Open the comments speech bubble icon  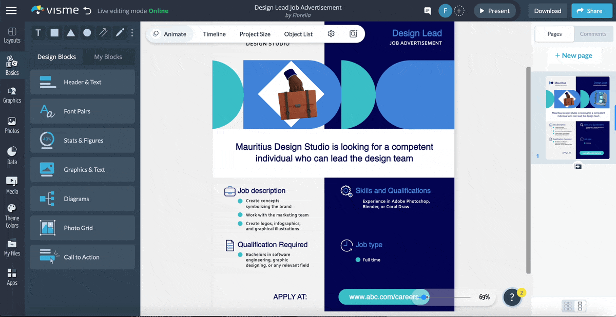(x=427, y=11)
